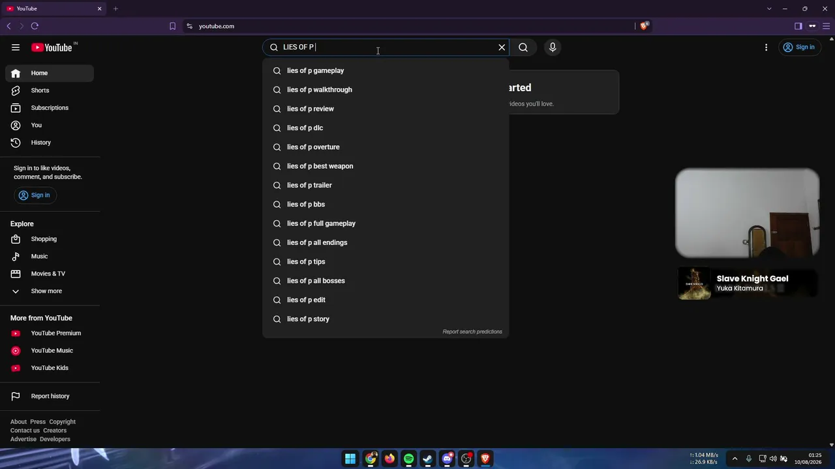835x469 pixels.
Task: Select suggestion 'lies of p all endings'
Action: [x=386, y=242]
